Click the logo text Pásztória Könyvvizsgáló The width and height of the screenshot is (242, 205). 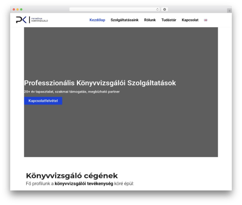point(40,20)
